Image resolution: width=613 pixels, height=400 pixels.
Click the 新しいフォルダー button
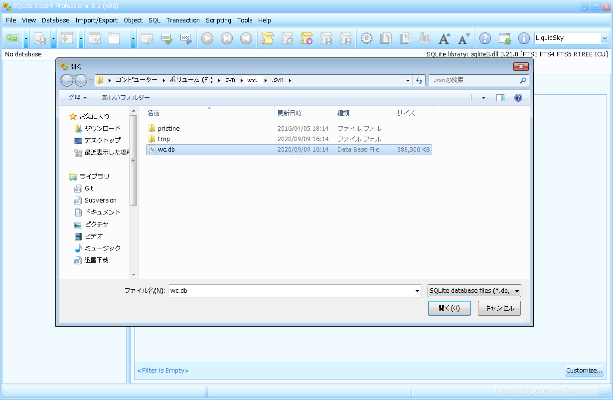(126, 98)
